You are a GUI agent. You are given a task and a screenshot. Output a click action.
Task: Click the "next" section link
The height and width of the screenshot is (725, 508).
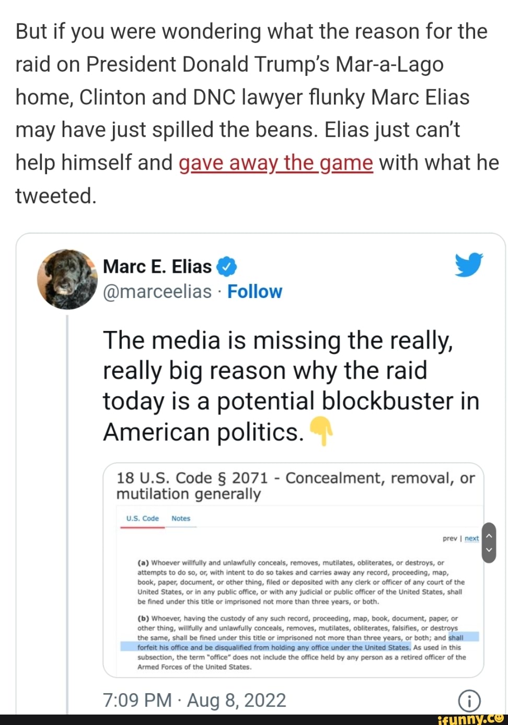point(471,538)
